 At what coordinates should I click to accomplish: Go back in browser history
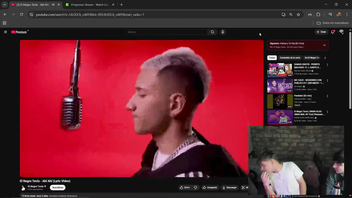click(5, 15)
